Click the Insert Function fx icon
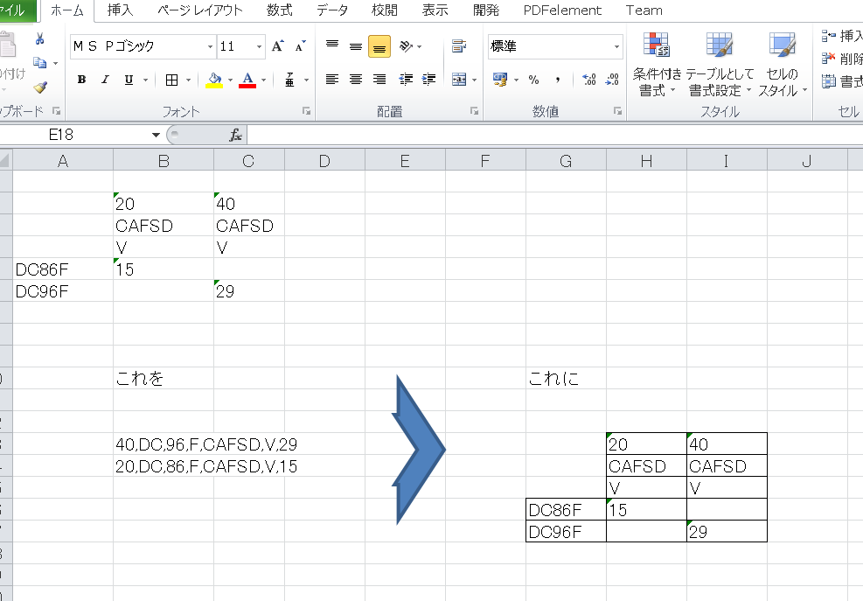Viewport: 863px width, 601px height. [x=235, y=135]
